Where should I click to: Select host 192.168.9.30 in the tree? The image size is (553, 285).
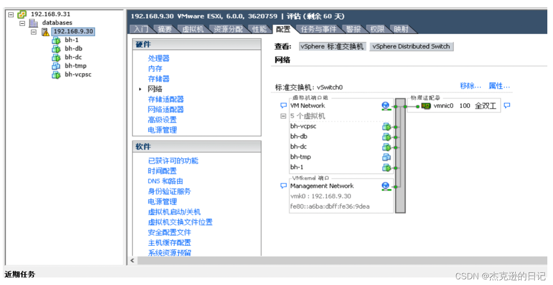pyautogui.click(x=73, y=32)
